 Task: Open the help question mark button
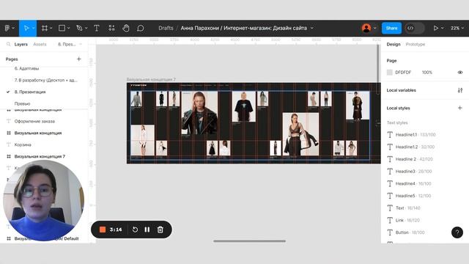coord(457,232)
